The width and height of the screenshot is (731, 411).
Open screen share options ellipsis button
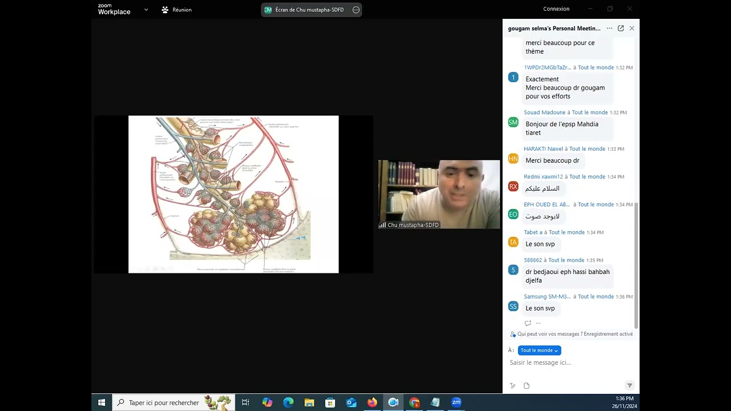pos(356,10)
